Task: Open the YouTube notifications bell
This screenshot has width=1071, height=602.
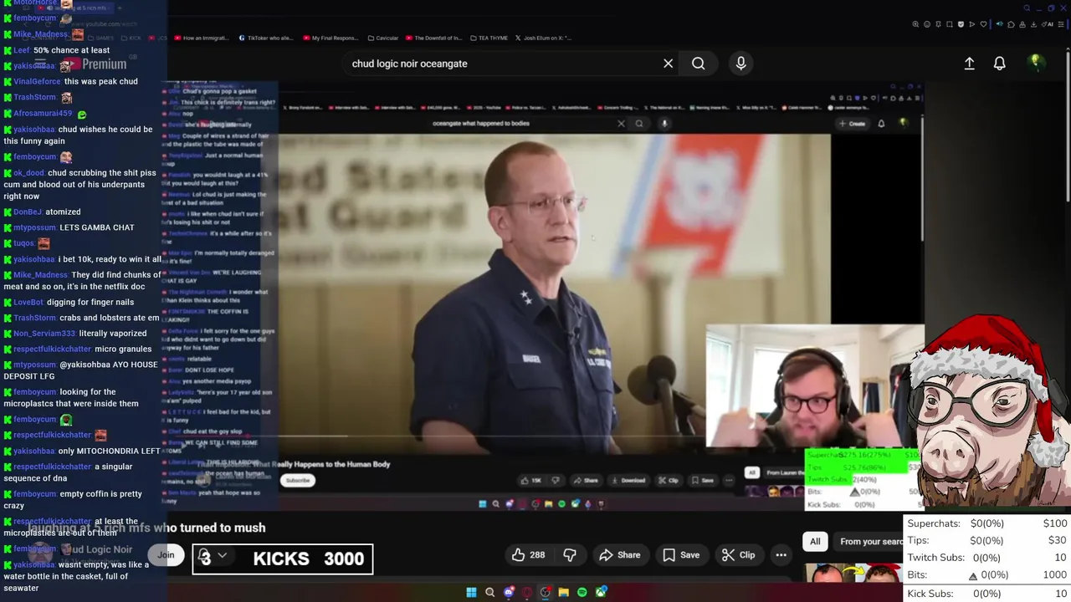Action: tap(999, 64)
